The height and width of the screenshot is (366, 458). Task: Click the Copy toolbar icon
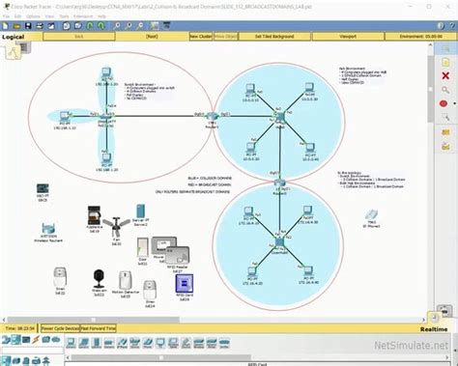pos(67,26)
